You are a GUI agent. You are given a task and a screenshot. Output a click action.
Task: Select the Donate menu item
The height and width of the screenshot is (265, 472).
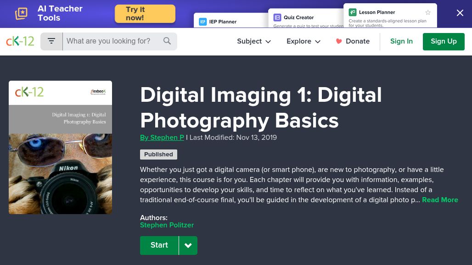pyautogui.click(x=358, y=41)
